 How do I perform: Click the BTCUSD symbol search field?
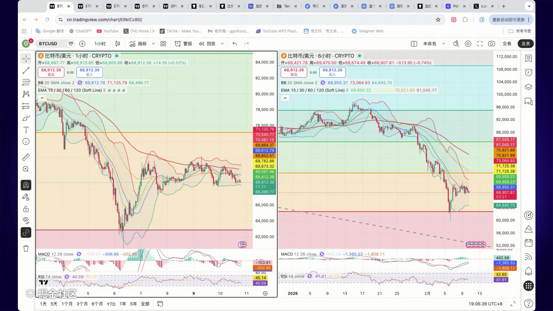(48, 44)
